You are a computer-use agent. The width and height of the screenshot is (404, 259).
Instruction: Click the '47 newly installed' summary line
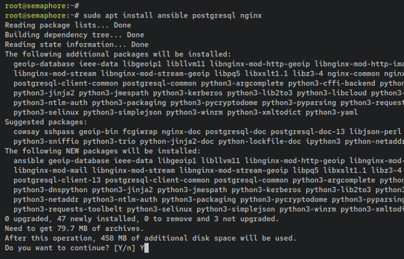pos(141,219)
